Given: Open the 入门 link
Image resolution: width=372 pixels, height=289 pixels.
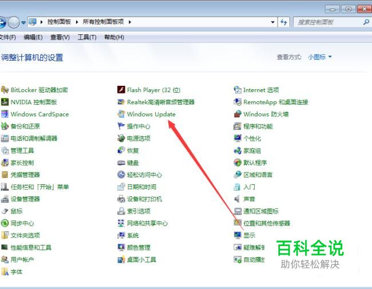Looking at the screenshot, I should [x=250, y=187].
